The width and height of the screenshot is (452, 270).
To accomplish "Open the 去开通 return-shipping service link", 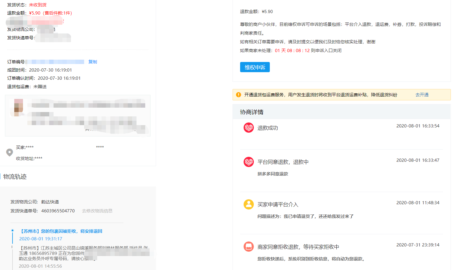I will (x=422, y=95).
